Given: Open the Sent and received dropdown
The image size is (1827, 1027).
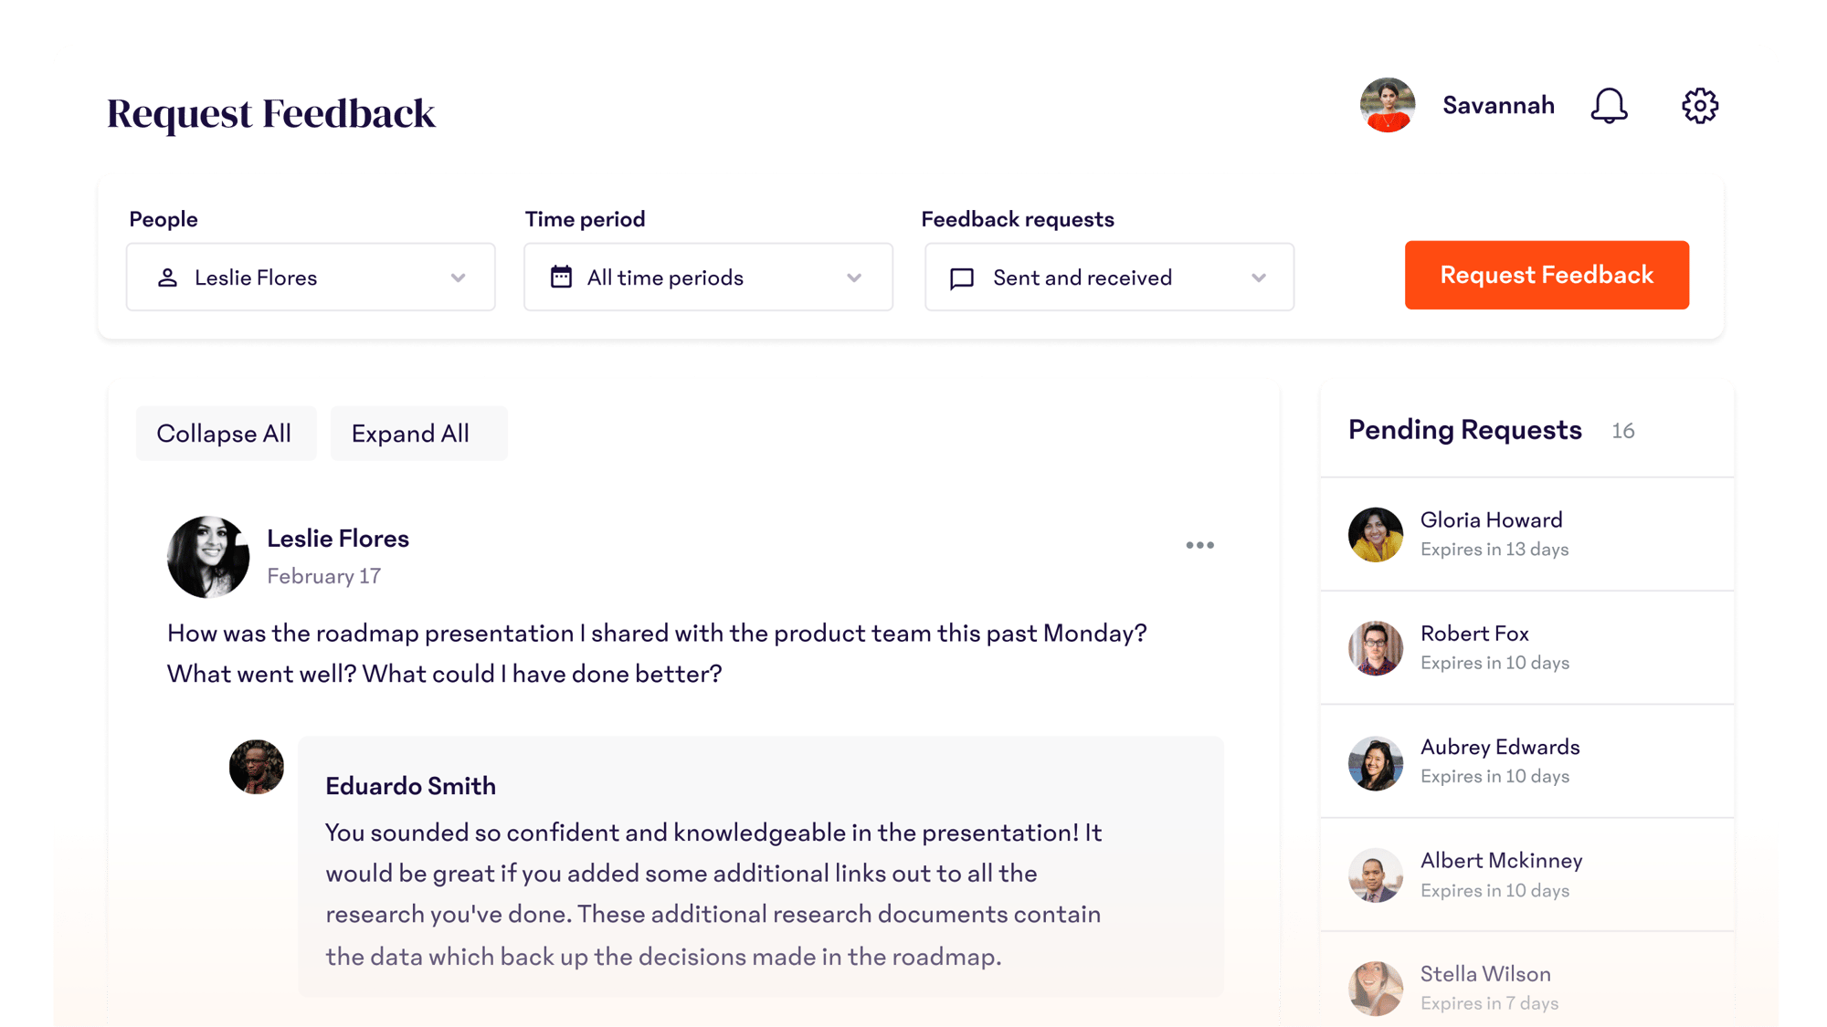Looking at the screenshot, I should click(x=1108, y=278).
